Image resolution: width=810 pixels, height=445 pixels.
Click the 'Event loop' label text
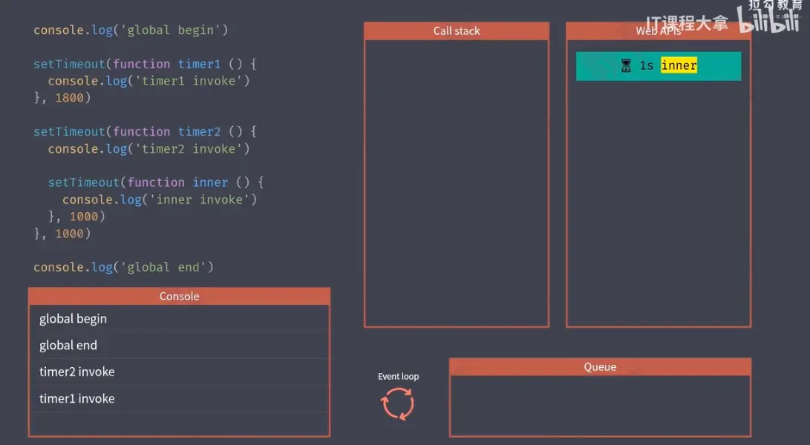(x=398, y=376)
